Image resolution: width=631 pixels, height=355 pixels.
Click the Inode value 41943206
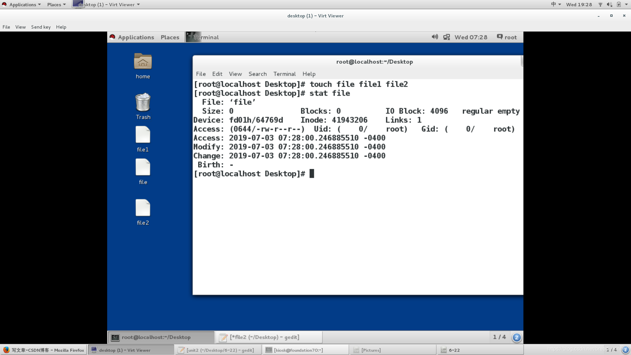tap(350, 120)
